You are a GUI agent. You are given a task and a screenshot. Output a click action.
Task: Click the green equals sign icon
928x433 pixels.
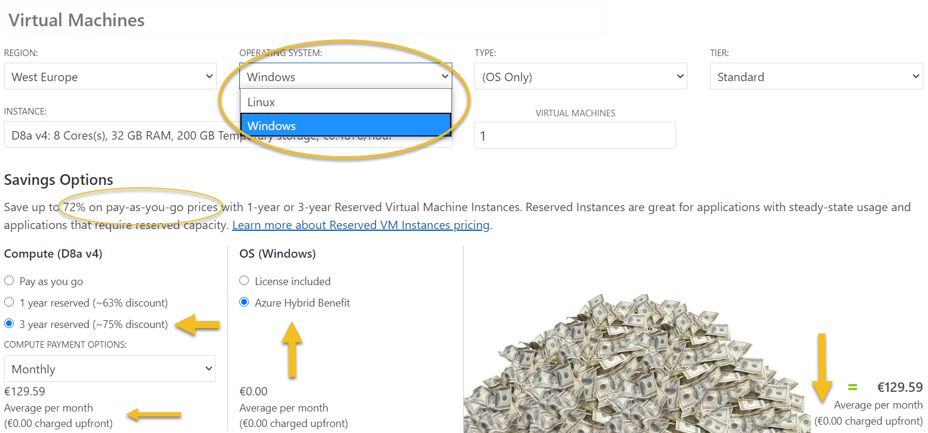pyautogui.click(x=853, y=387)
